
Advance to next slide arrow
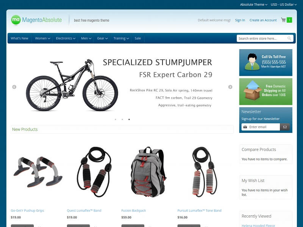pyautogui.click(x=230, y=87)
